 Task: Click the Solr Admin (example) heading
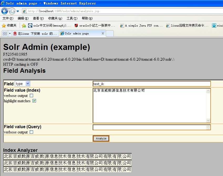tap(46, 47)
